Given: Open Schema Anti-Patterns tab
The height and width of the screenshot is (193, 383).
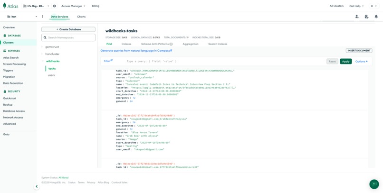Looking at the screenshot, I should (155, 44).
